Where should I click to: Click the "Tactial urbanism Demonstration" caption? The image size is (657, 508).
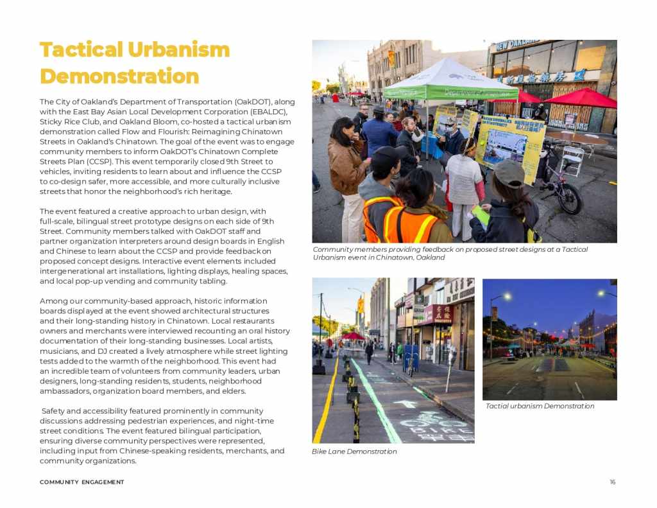(x=540, y=406)
